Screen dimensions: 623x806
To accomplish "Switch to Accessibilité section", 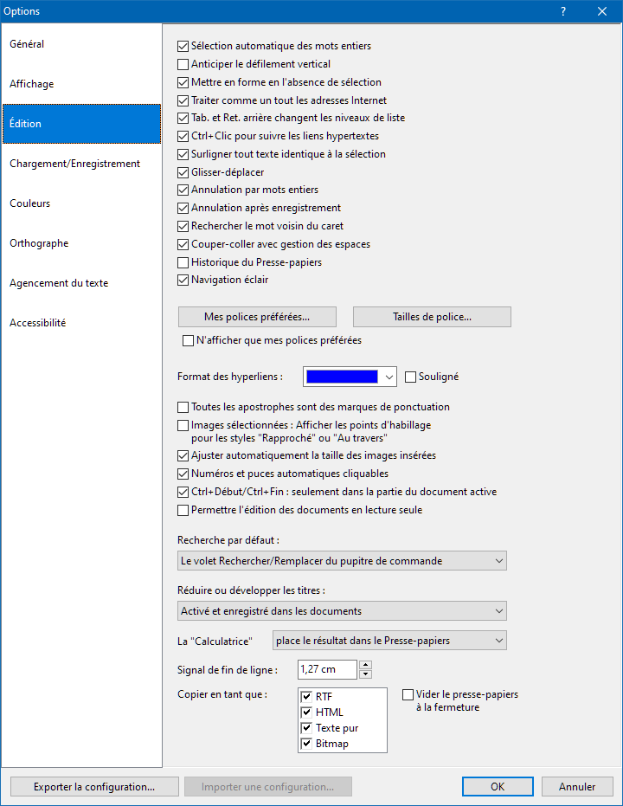I will point(81,323).
